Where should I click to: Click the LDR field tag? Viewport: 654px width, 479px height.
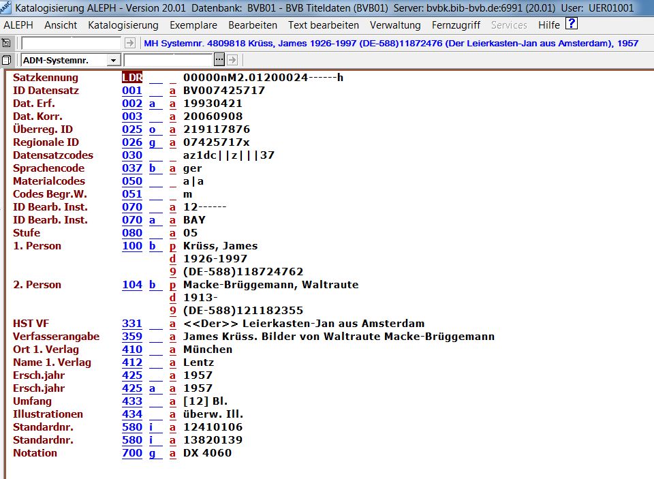click(132, 78)
